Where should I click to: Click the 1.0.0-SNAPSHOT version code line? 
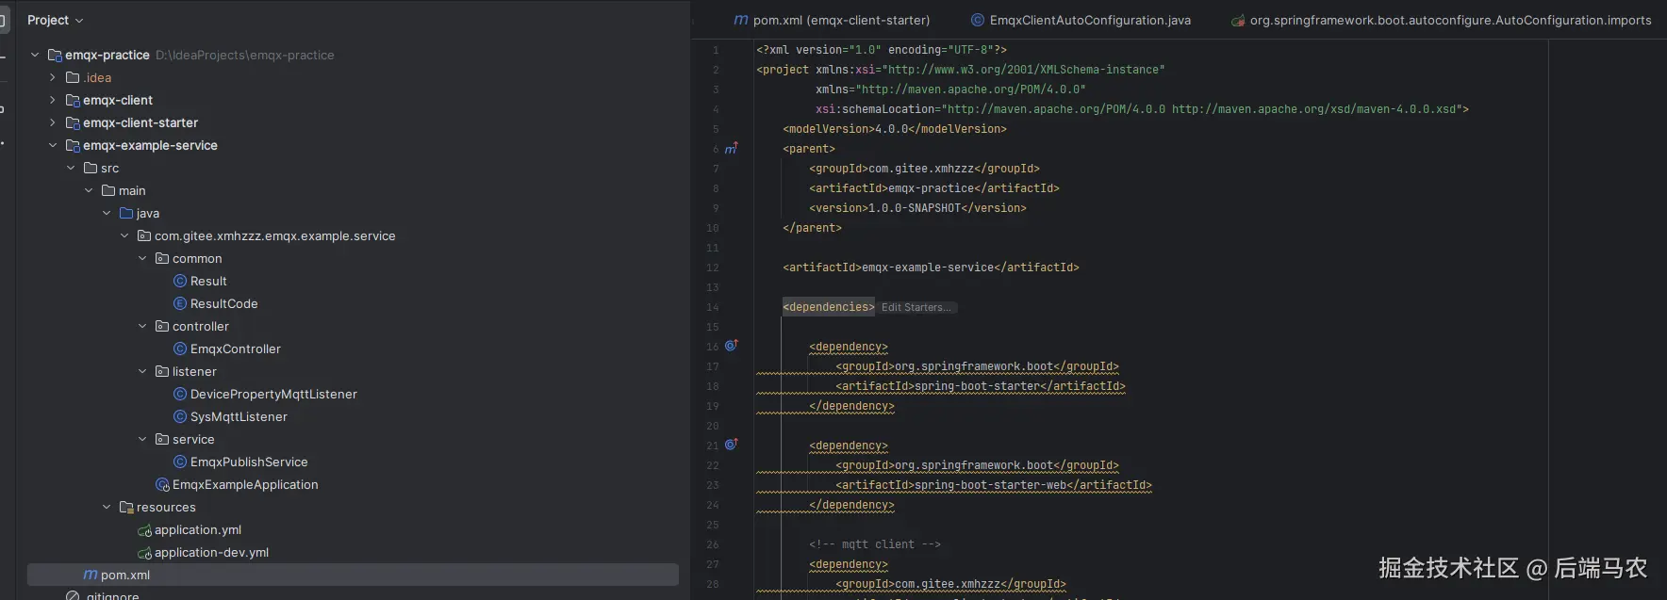coord(917,208)
